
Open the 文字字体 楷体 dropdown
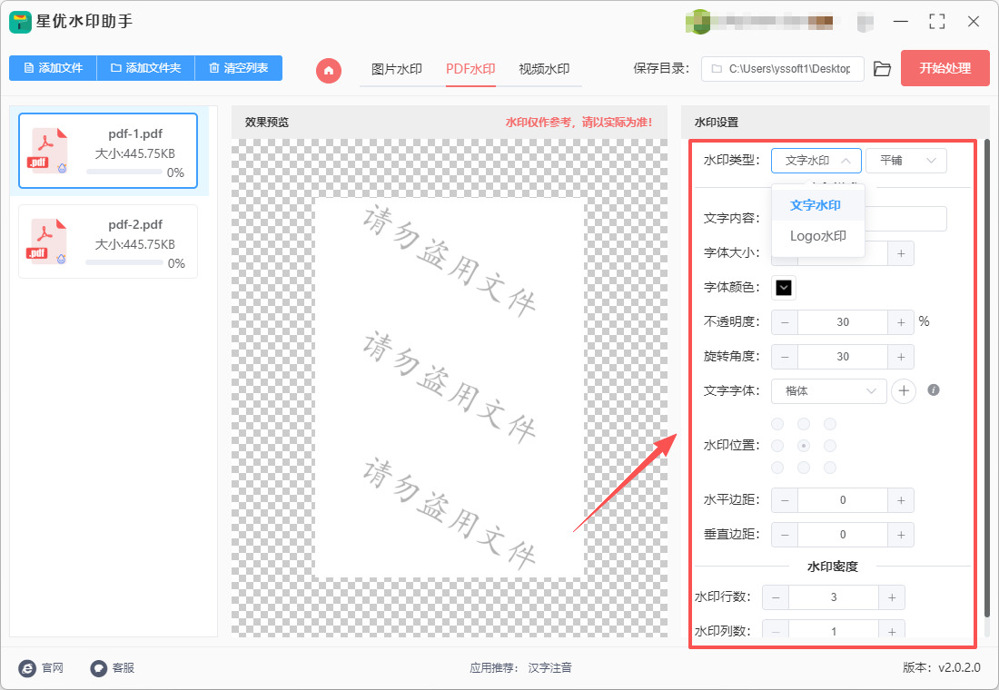pyautogui.click(x=829, y=391)
